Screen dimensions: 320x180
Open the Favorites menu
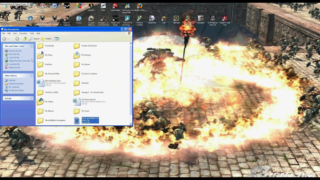(23, 33)
